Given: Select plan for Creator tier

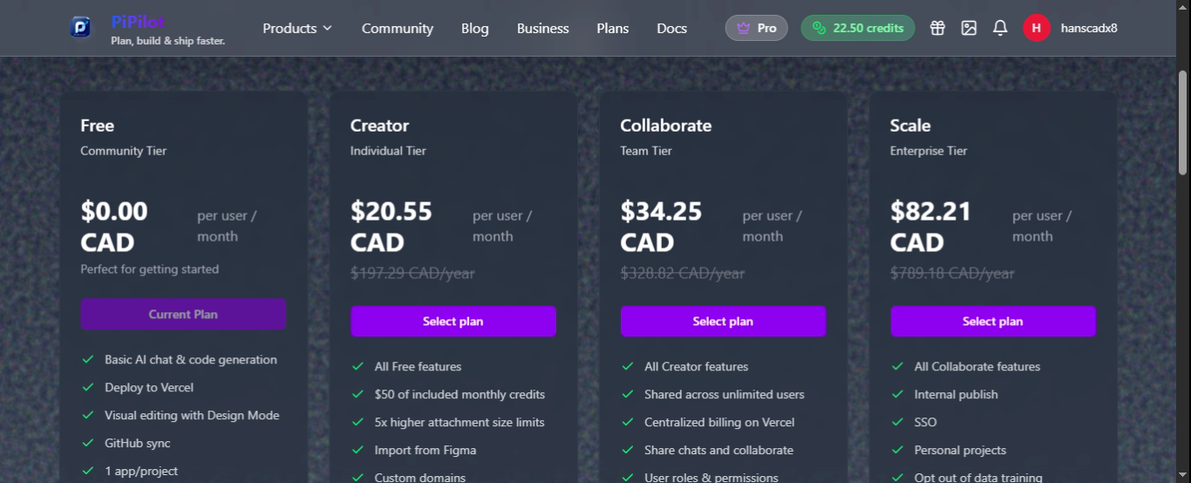Looking at the screenshot, I should (x=453, y=321).
